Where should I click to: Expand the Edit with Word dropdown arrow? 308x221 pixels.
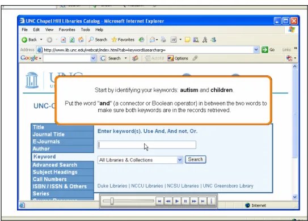tap(180, 40)
